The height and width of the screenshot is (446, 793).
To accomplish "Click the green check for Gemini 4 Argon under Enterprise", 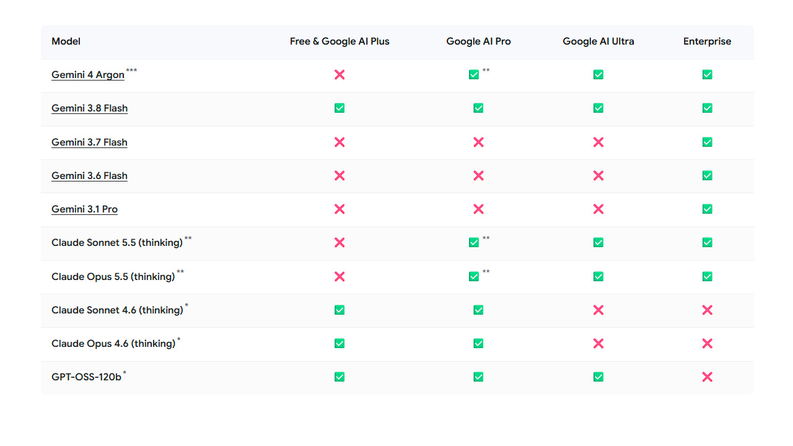I will pyautogui.click(x=708, y=75).
